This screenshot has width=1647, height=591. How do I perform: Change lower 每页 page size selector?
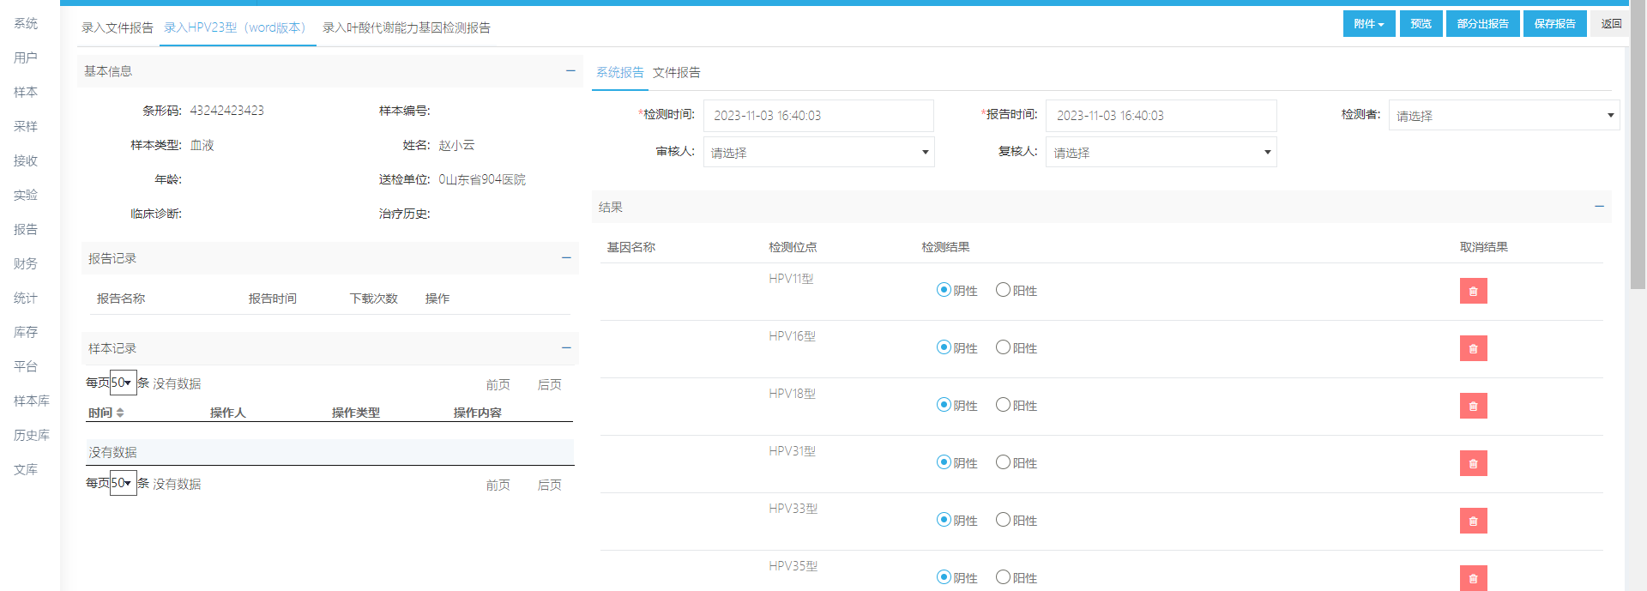[123, 483]
